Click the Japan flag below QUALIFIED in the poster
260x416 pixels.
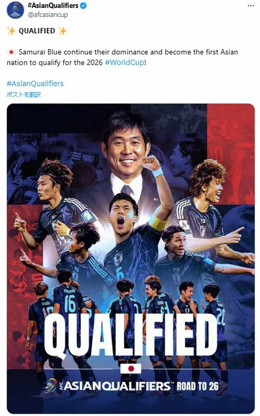[x=131, y=369]
